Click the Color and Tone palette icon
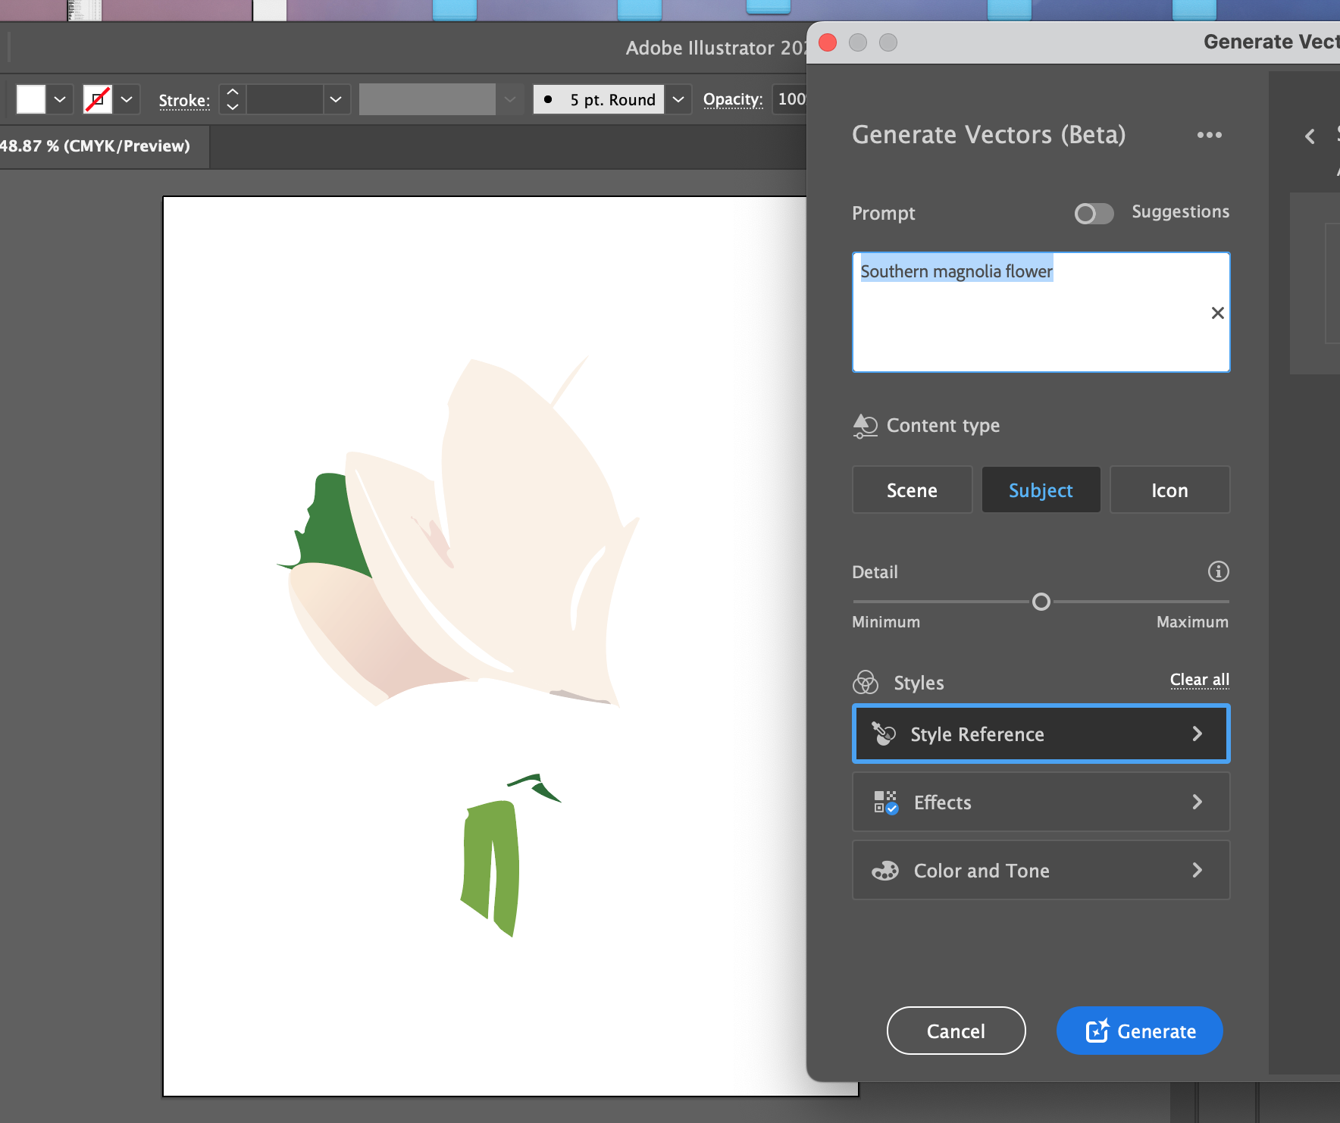Image resolution: width=1340 pixels, height=1123 pixels. 885,871
